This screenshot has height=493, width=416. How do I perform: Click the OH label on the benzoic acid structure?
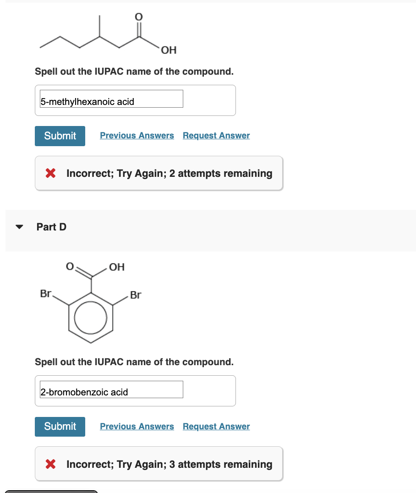[116, 267]
